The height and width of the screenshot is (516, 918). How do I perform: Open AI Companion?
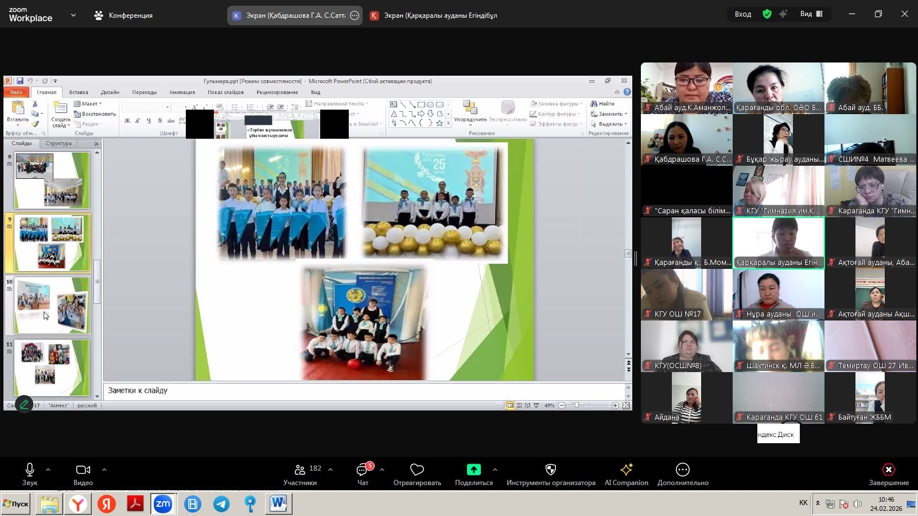coord(626,474)
